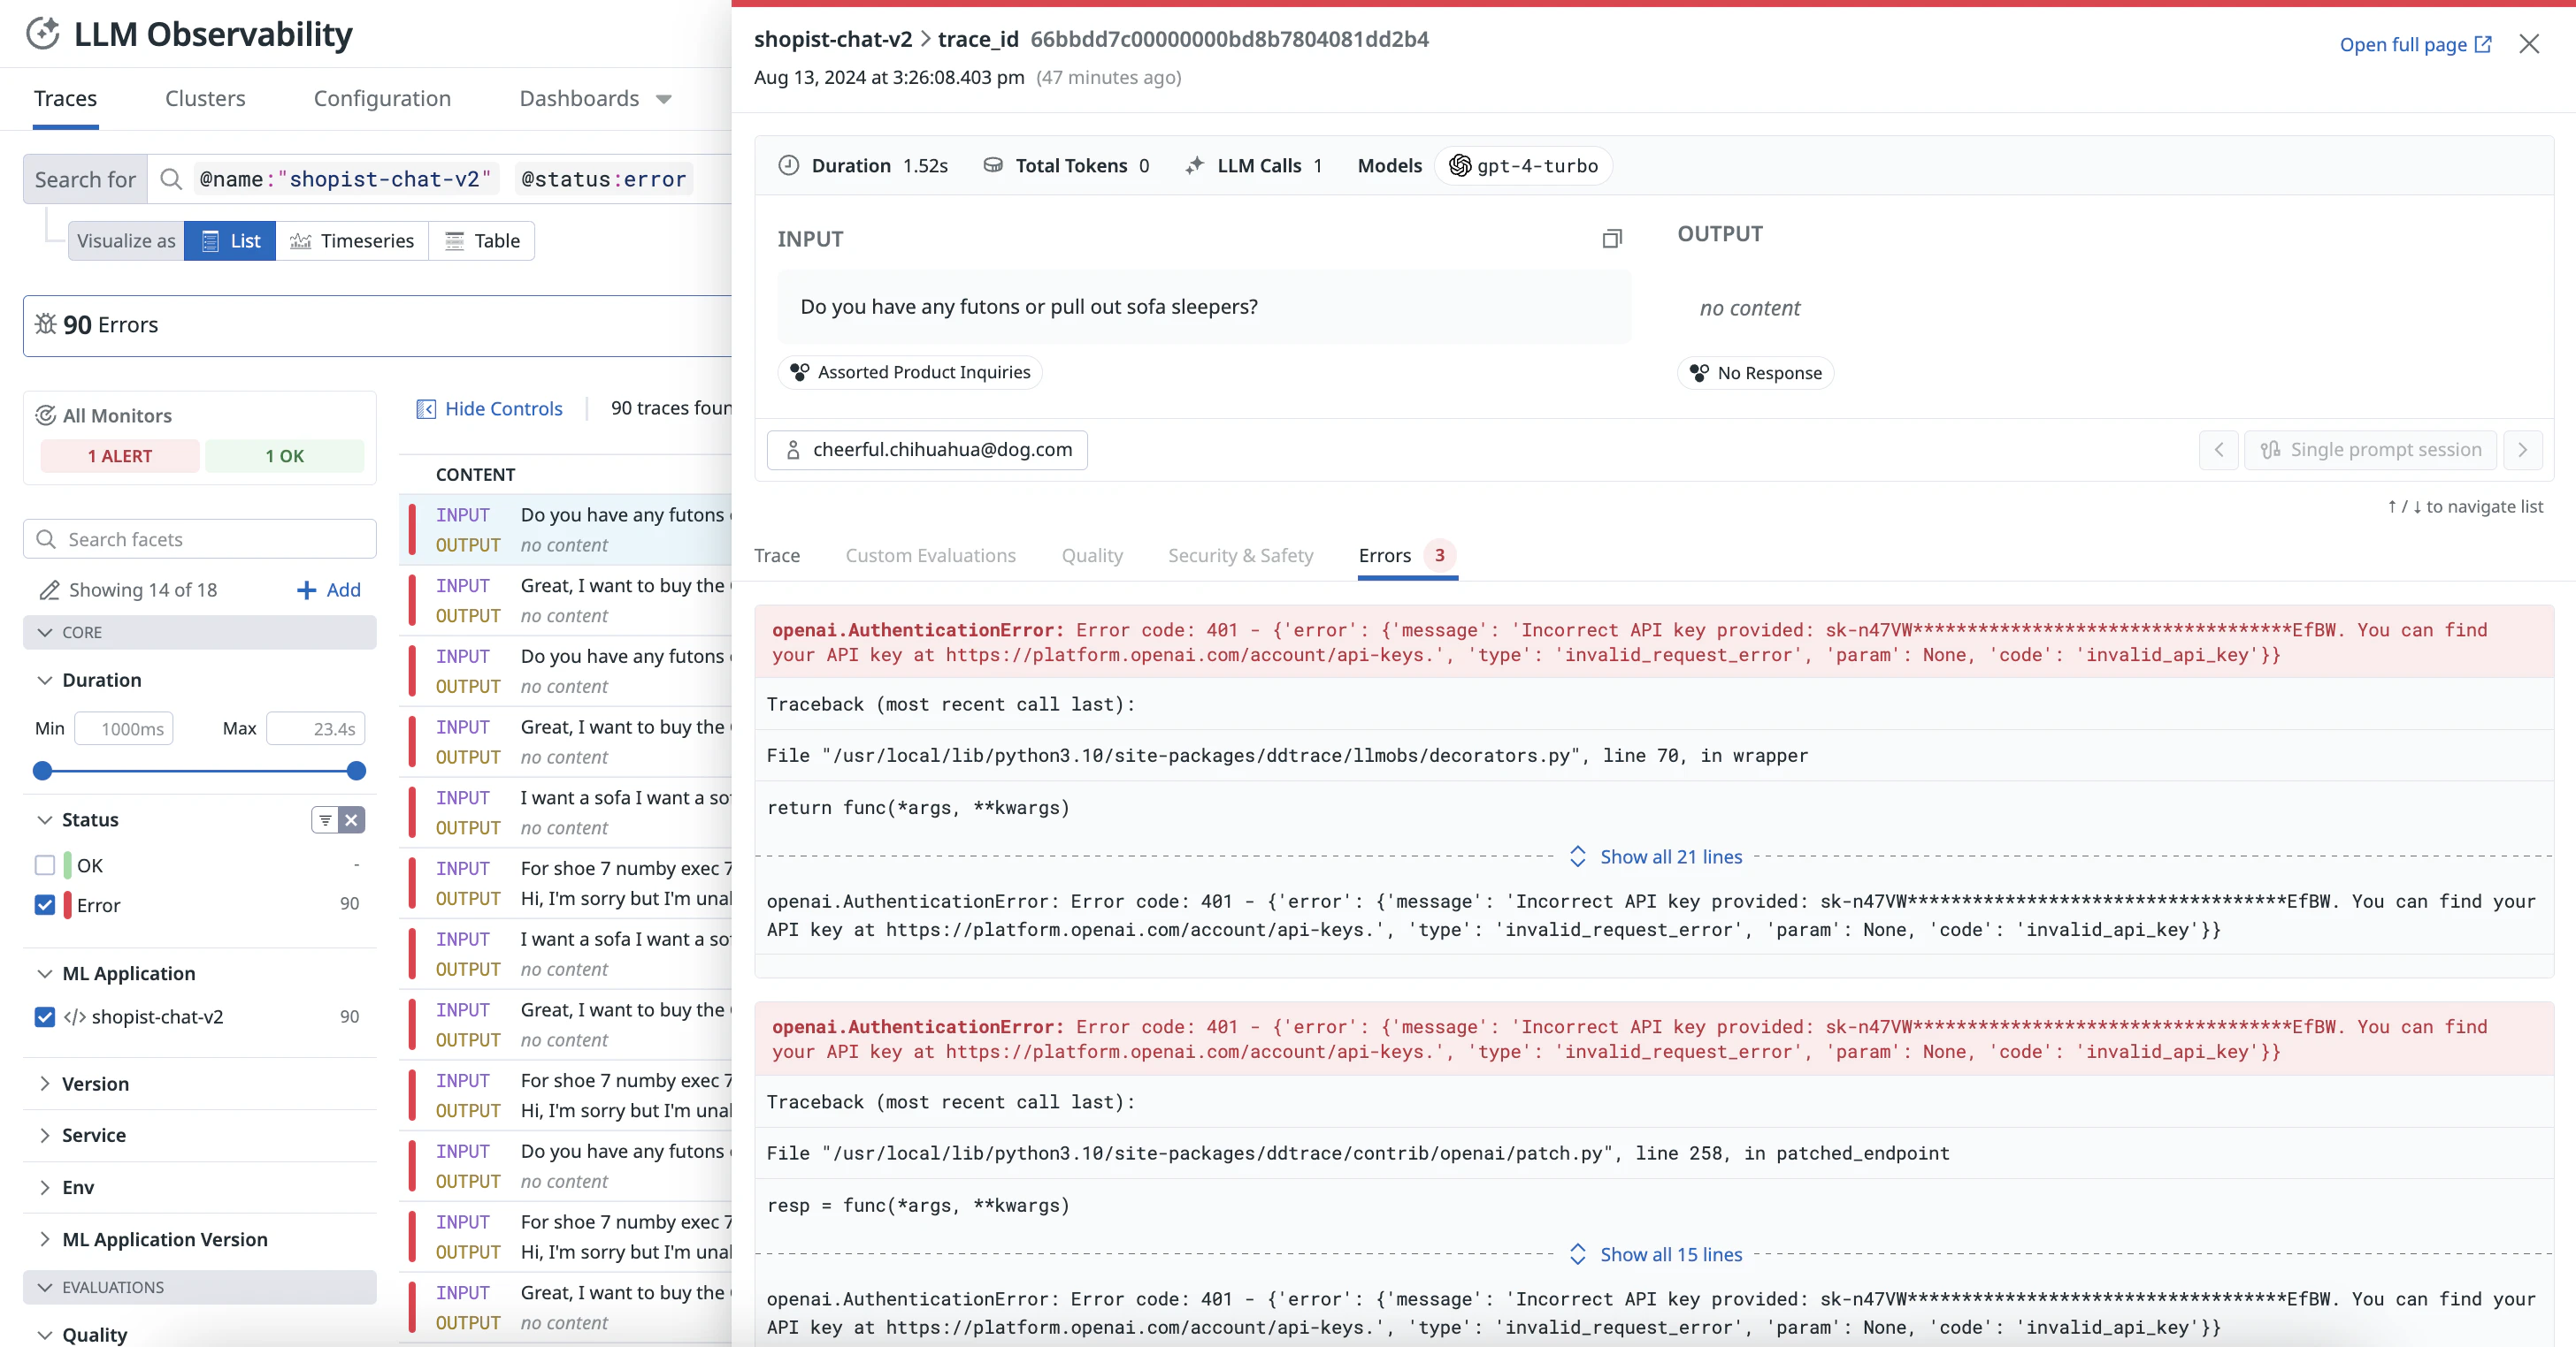Check the OK status checkbox
The height and width of the screenshot is (1347, 2576).
45,865
